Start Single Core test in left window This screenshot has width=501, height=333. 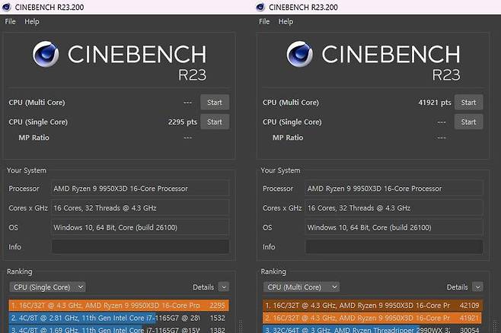click(x=214, y=122)
